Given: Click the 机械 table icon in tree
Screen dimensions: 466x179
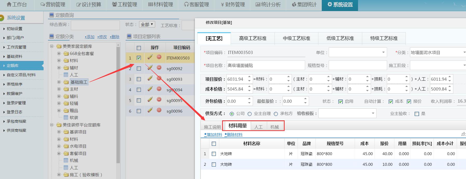Looking at the screenshot, I should 66,161.
